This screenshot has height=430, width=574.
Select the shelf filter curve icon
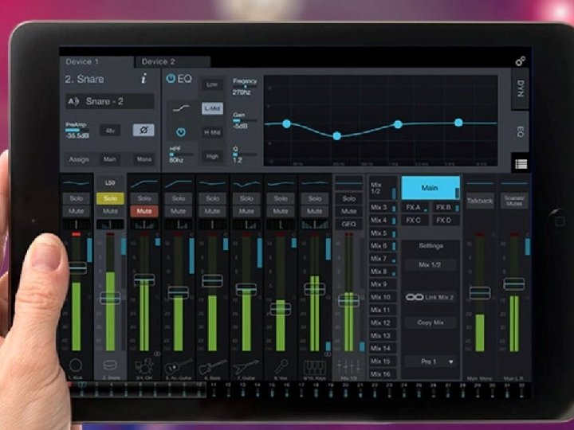click(181, 108)
